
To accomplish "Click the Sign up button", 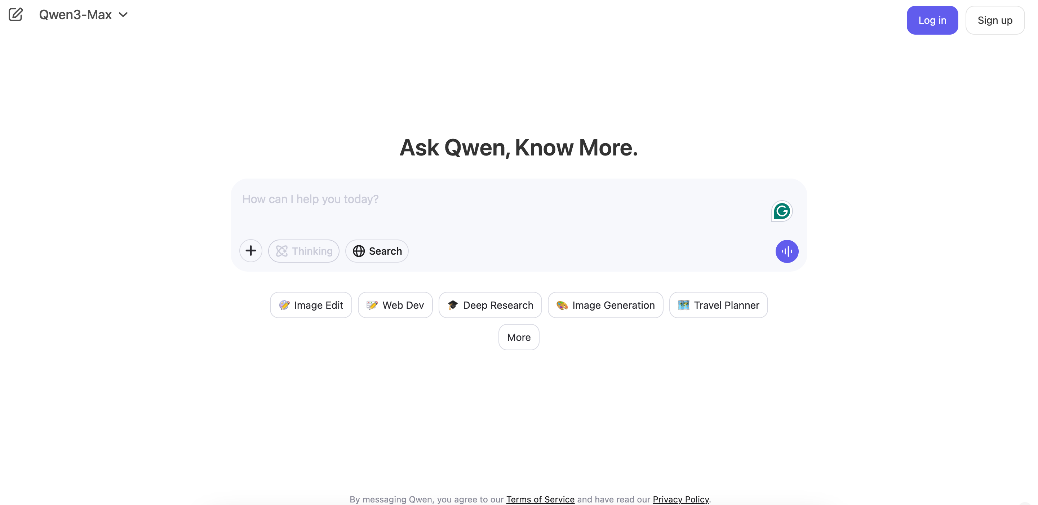I will (x=995, y=20).
